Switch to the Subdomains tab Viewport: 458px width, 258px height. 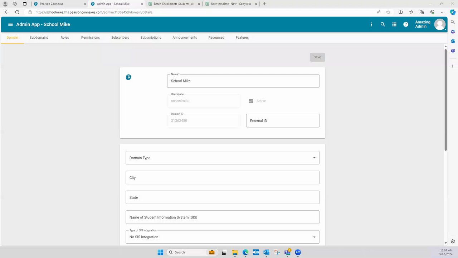[39, 37]
